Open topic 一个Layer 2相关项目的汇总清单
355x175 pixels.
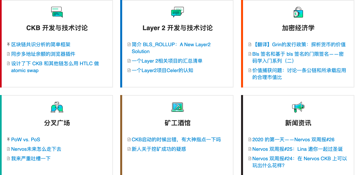click(167, 61)
